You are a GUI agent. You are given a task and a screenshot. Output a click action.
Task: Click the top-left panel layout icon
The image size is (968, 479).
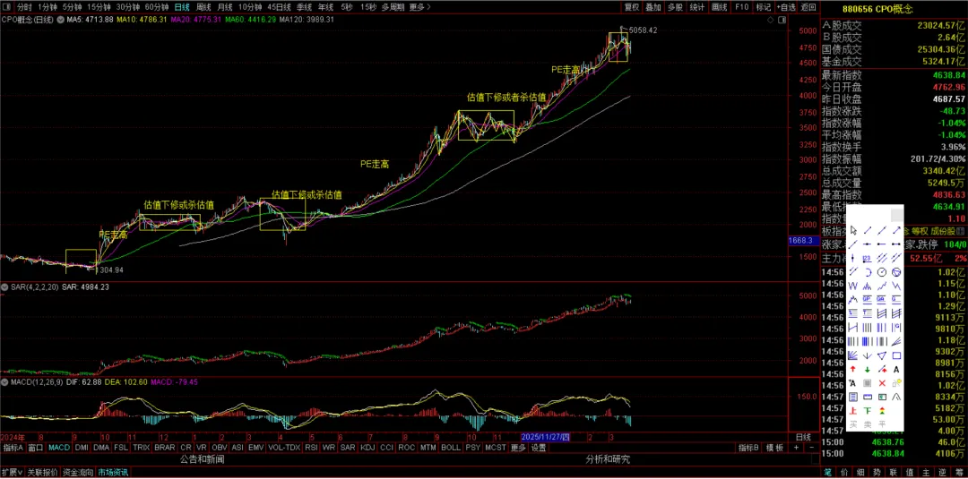5,7
